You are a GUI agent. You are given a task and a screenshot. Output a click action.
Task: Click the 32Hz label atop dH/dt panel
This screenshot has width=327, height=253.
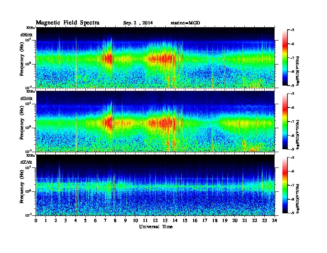pos(30,28)
